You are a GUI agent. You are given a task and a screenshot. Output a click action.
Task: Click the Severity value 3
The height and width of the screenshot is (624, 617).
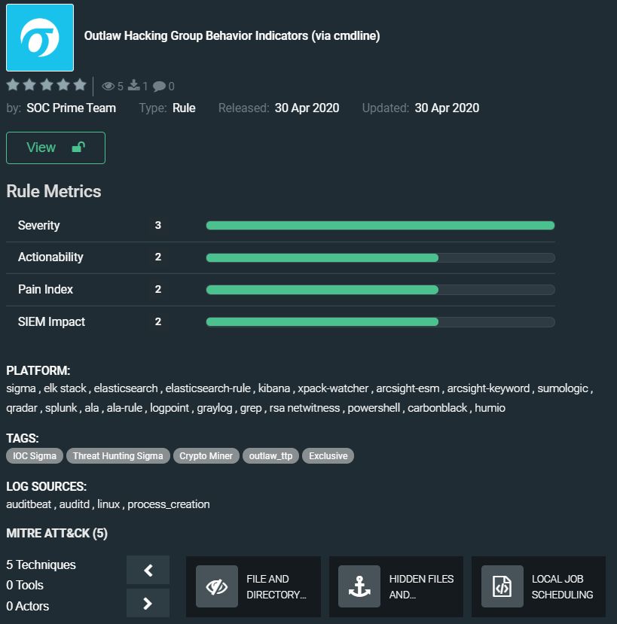(158, 225)
